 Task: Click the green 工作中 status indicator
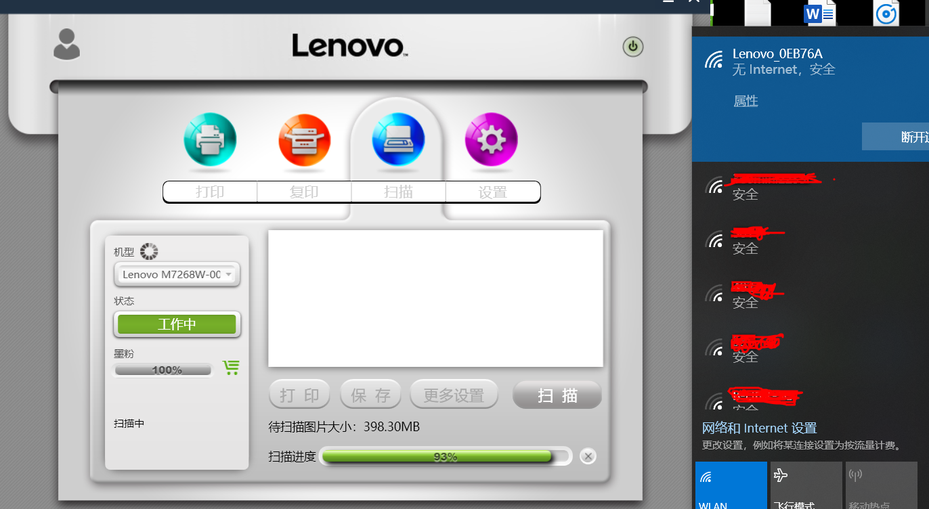(x=177, y=324)
